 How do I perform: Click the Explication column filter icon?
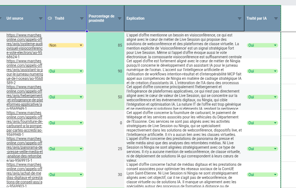pos(240,18)
